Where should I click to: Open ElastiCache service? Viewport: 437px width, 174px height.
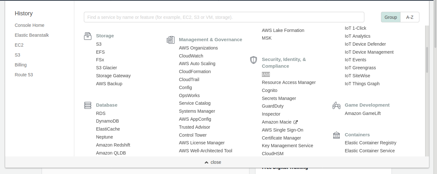coord(108,129)
